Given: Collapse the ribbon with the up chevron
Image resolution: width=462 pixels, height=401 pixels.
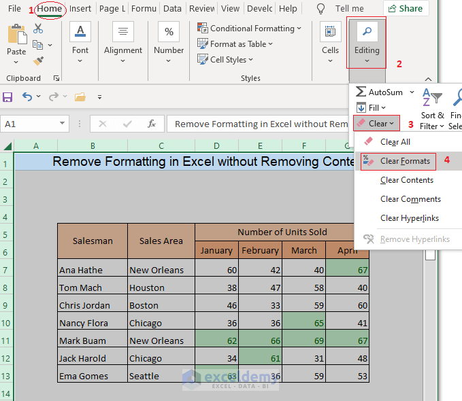Looking at the screenshot, I should click(429, 80).
